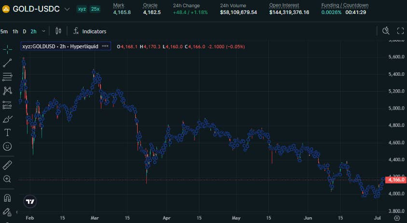Expand the GOLD-USDC market selector chevron

tap(67, 9)
